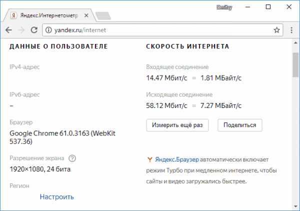Viewport: 300px width, 211px height.
Task: Click the IPv6-адрес label
Action: click(24, 94)
